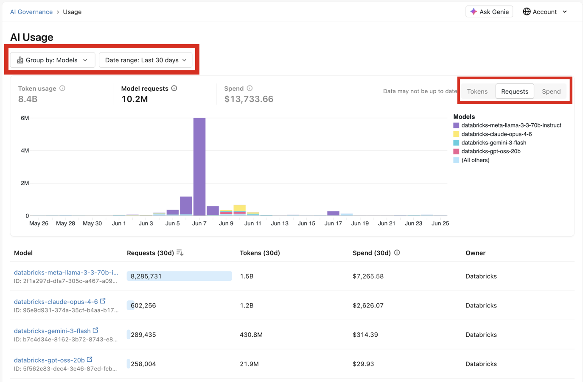Screen dimensions: 583x382
Task: Open the databricks-claude-opus-4-6 model link
Action: tap(56, 302)
